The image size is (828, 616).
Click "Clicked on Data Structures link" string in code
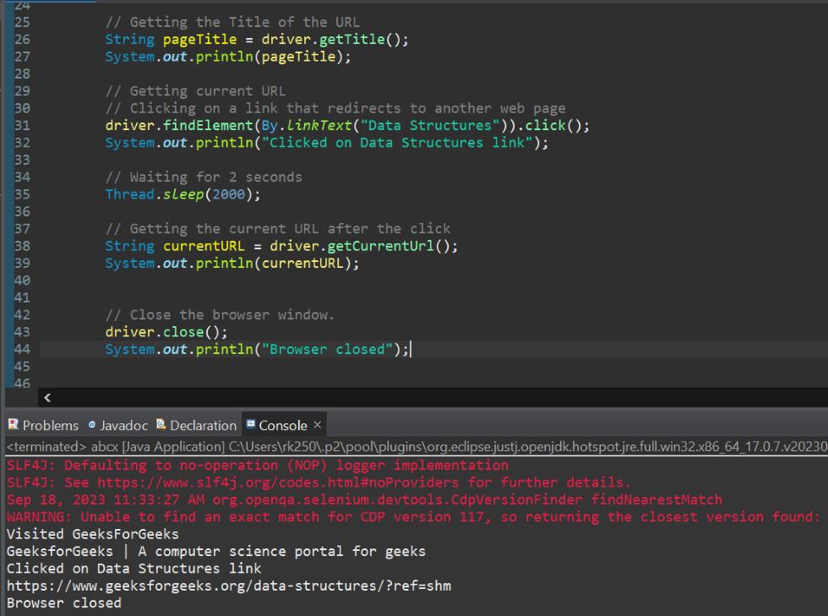[x=397, y=143]
